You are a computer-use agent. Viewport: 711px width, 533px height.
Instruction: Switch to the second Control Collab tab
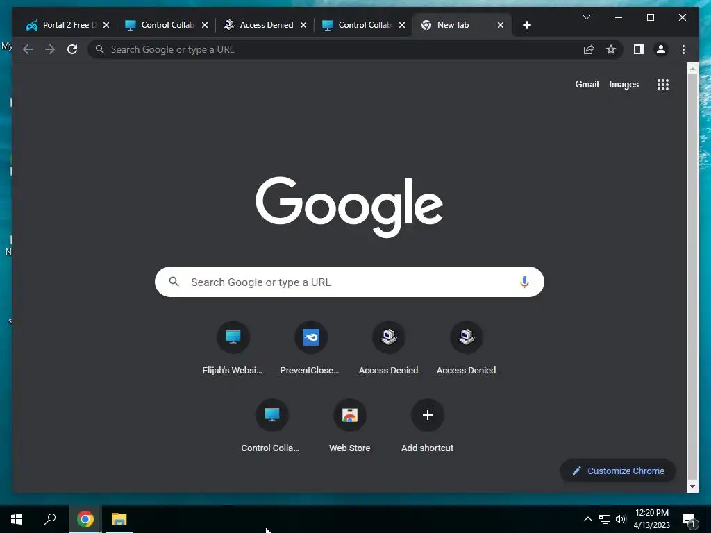pyautogui.click(x=364, y=25)
